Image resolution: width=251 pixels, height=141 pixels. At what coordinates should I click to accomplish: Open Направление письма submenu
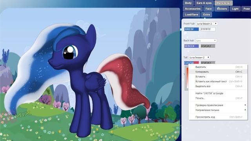click(218, 110)
